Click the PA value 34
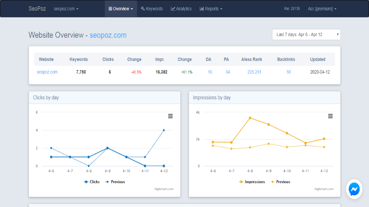This screenshot has height=207, width=369. click(x=228, y=72)
